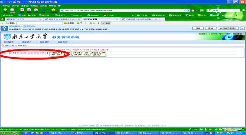Click the 翻译 translate toolbar item
This screenshot has height=135, width=246.
(214, 15)
